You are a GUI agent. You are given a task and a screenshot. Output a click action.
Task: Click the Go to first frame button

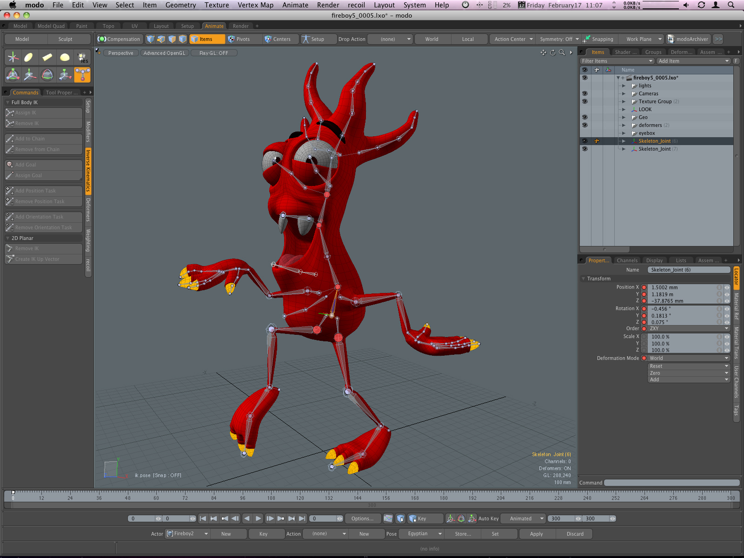pos(203,518)
